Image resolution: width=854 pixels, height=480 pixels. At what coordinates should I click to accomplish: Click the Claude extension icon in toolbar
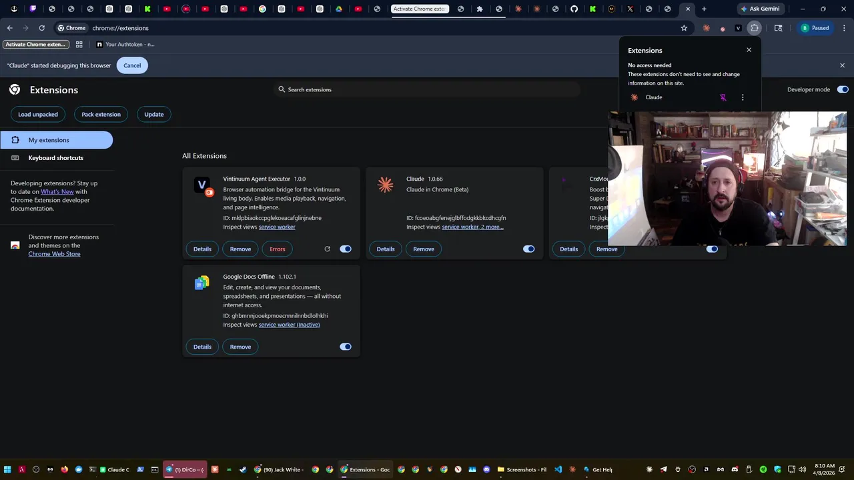(x=707, y=28)
